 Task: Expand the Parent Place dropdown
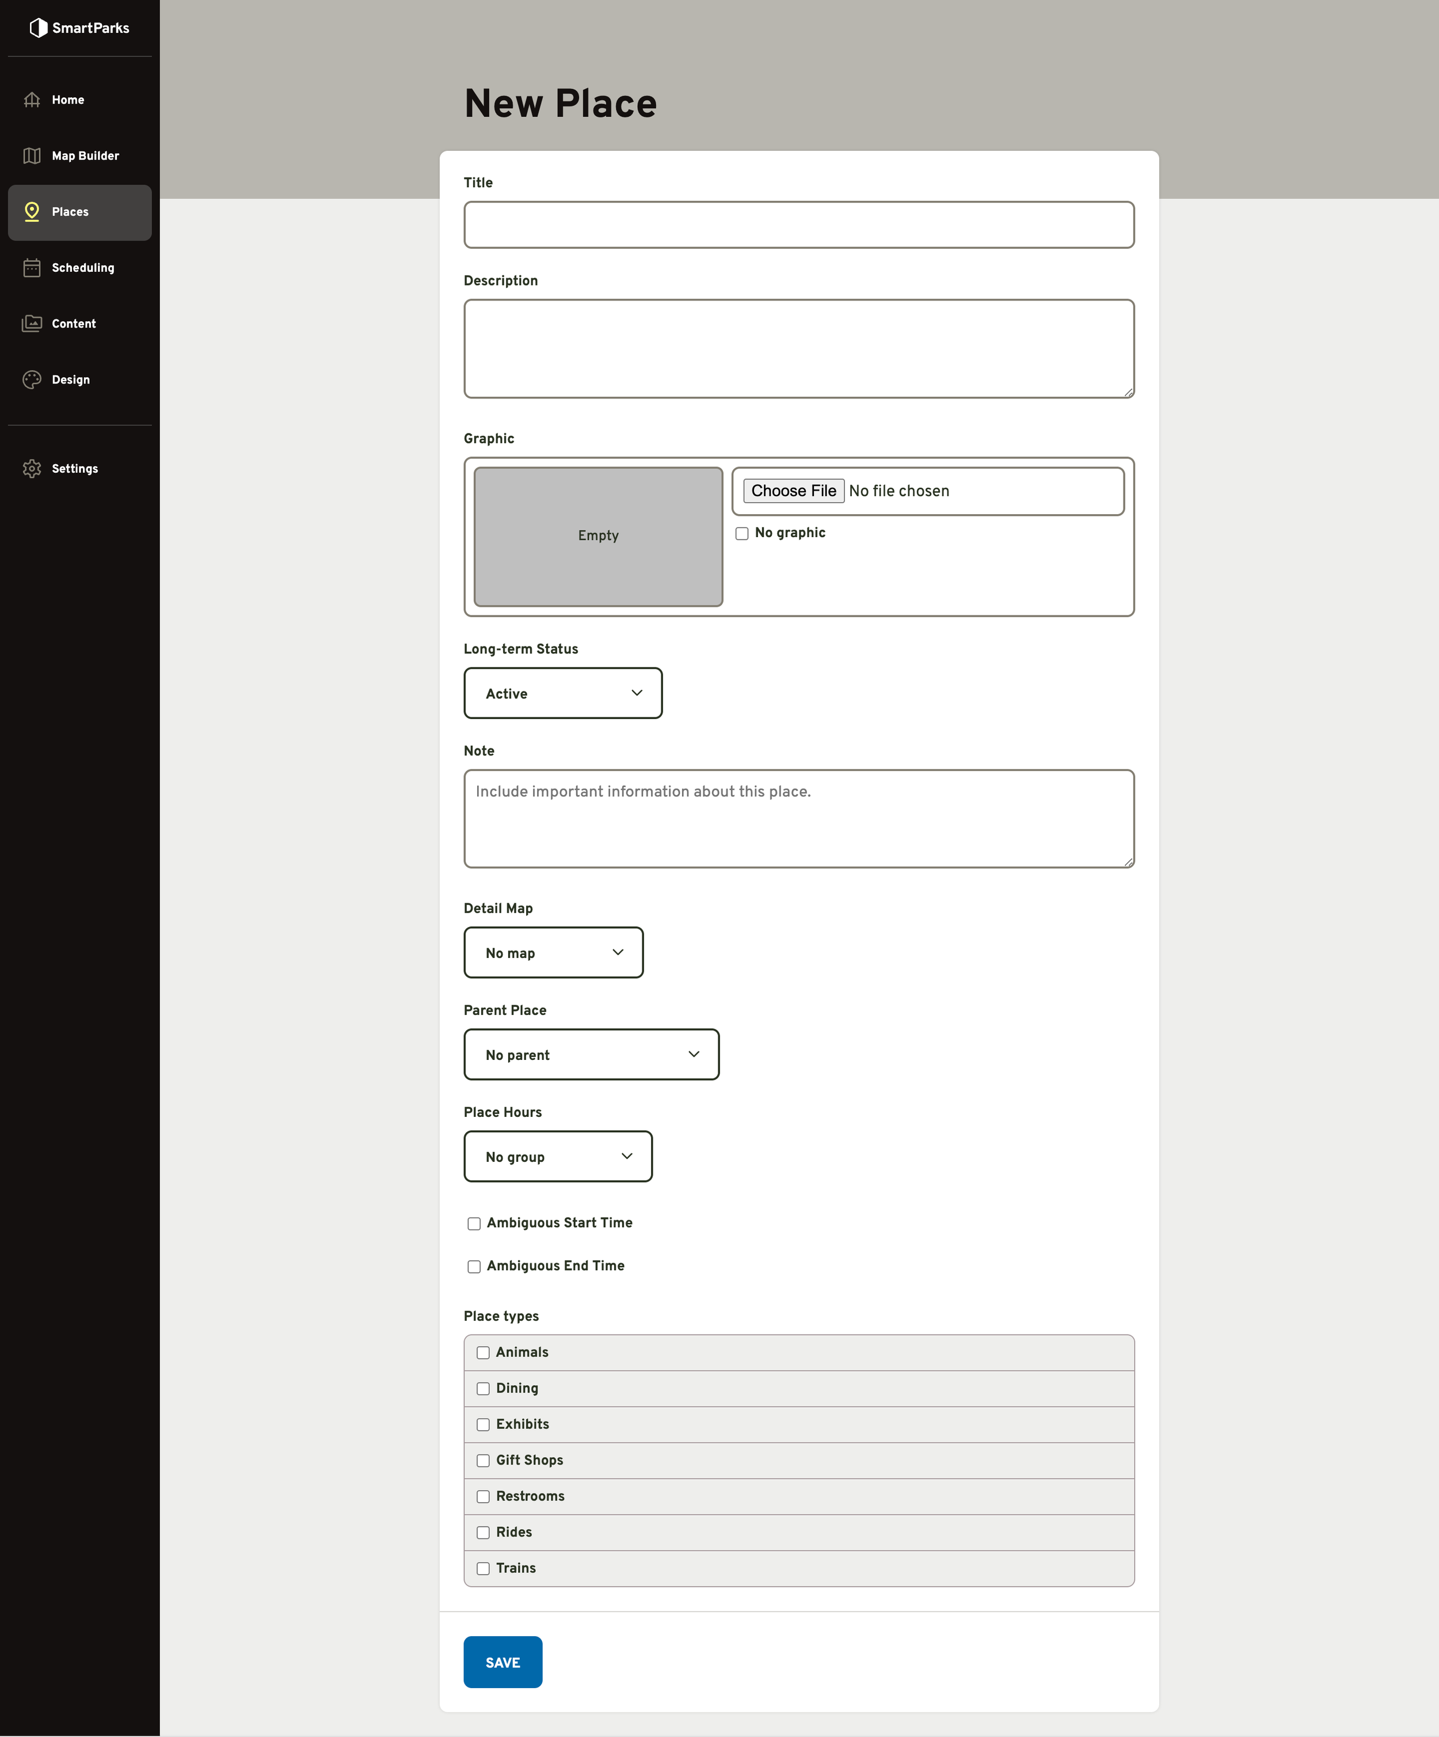click(x=591, y=1055)
